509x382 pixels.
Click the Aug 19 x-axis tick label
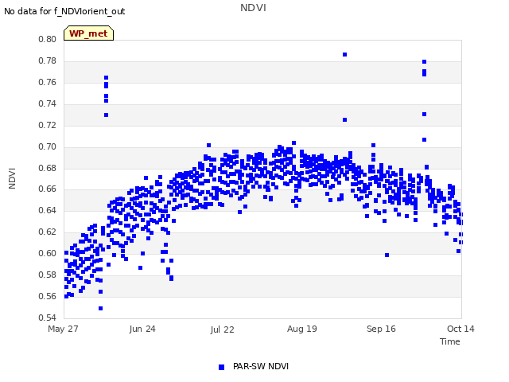pos(302,329)
